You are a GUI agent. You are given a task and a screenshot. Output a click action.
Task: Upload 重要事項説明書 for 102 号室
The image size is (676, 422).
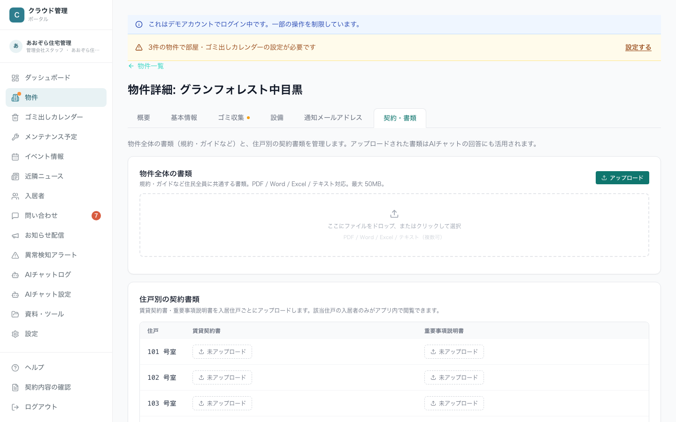click(x=454, y=377)
